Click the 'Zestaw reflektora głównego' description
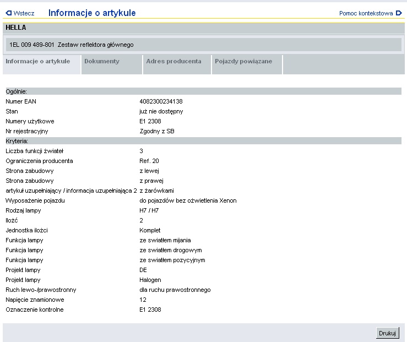The width and height of the screenshot is (407, 342). pyautogui.click(x=95, y=45)
